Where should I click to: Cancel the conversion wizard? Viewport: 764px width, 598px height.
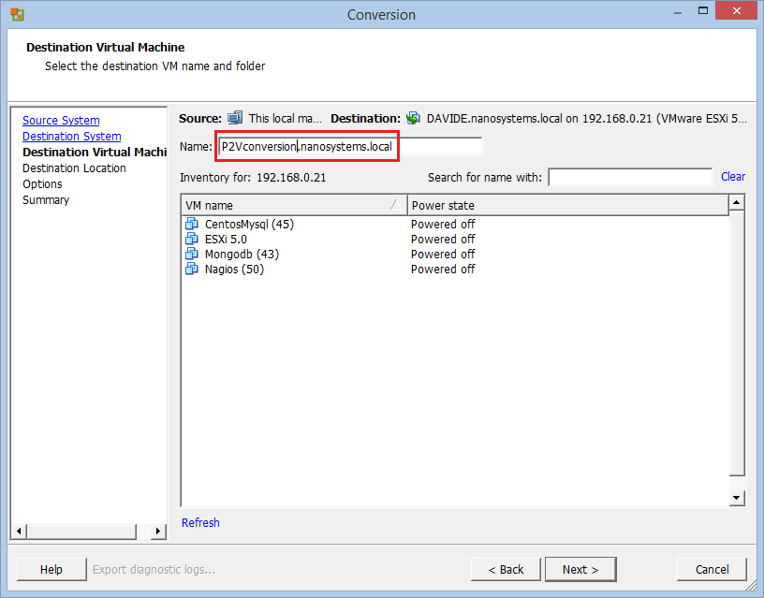point(712,569)
